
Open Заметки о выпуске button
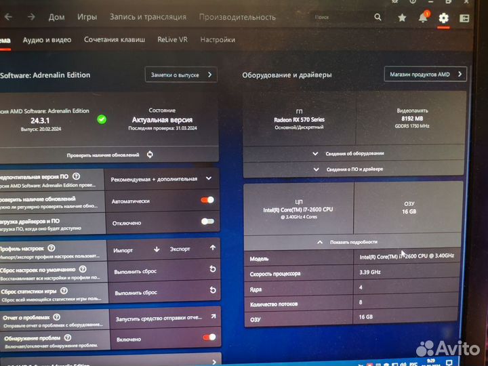coord(181,75)
